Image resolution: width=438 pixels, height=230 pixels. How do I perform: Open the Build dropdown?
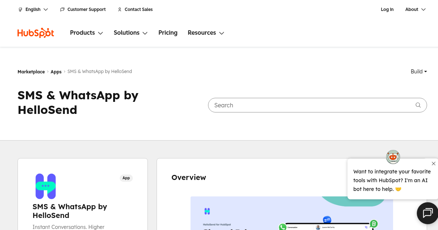[x=419, y=72]
